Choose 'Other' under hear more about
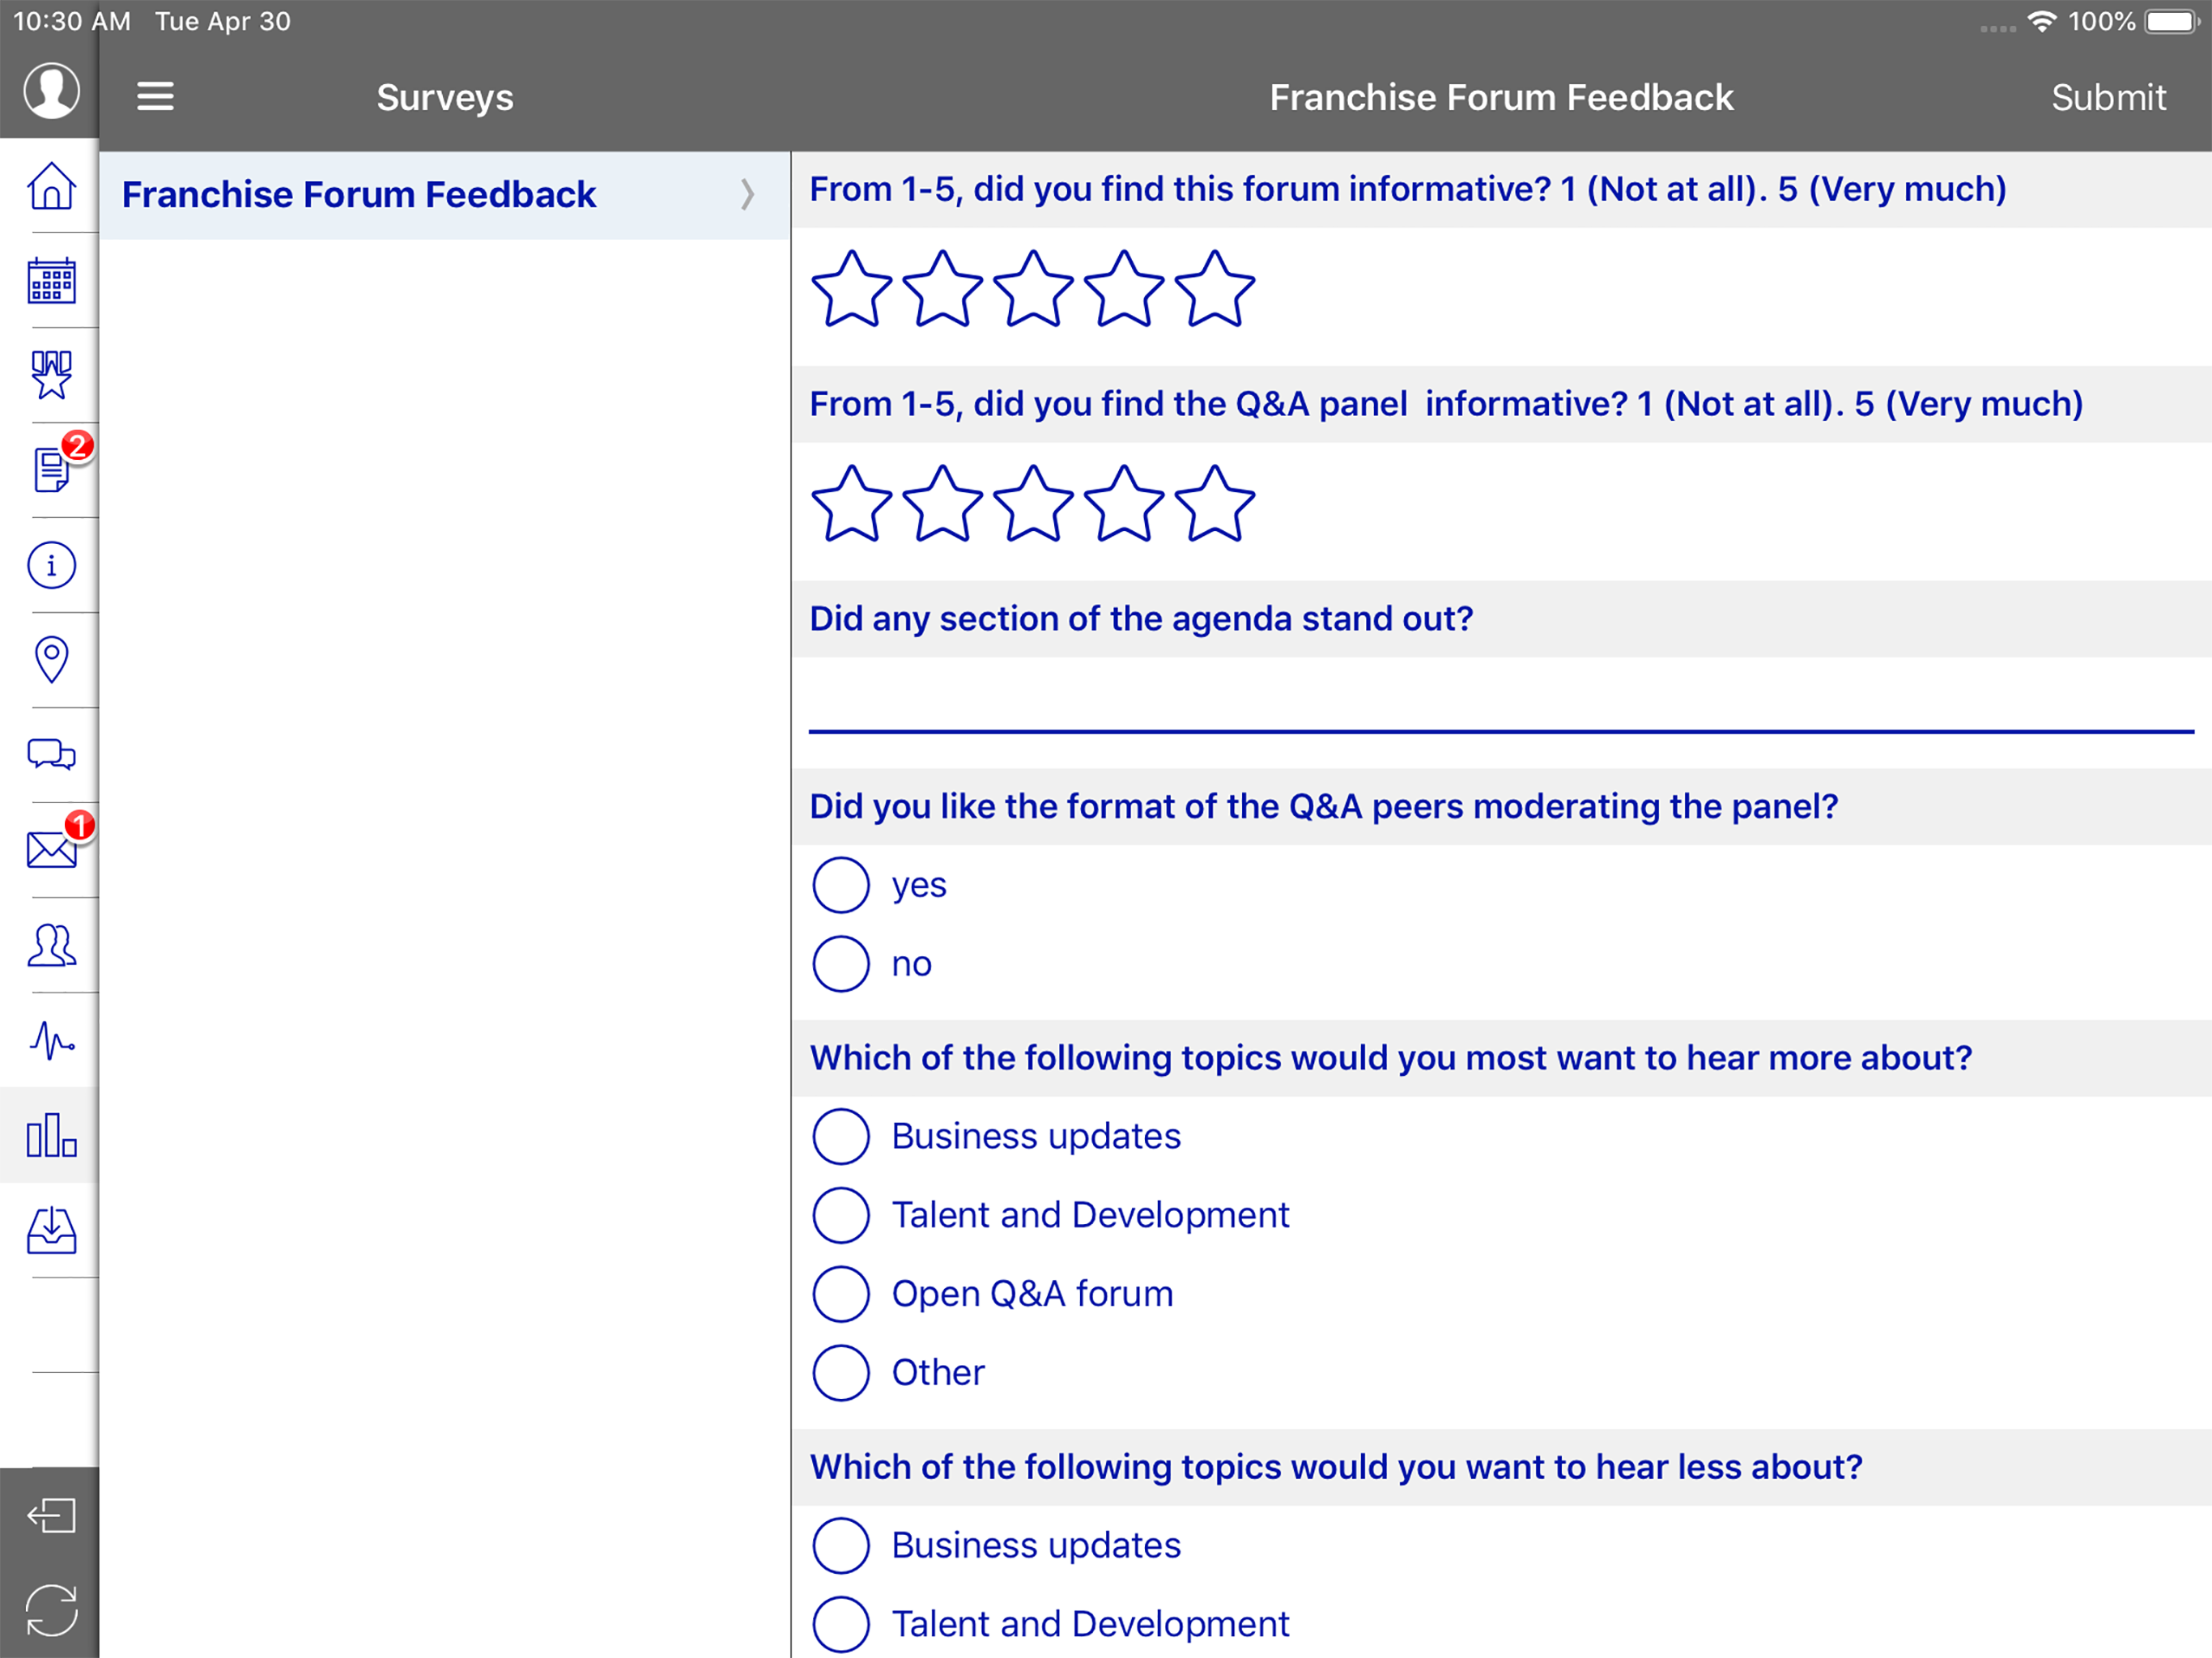The height and width of the screenshot is (1658, 2212). pos(840,1373)
